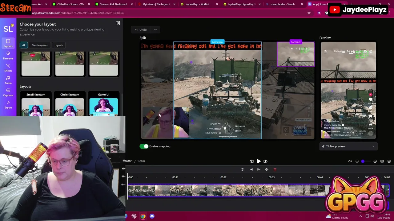Screen dimensions: 394x221
Task: Open the Elements sidebar section
Action: [8, 55]
